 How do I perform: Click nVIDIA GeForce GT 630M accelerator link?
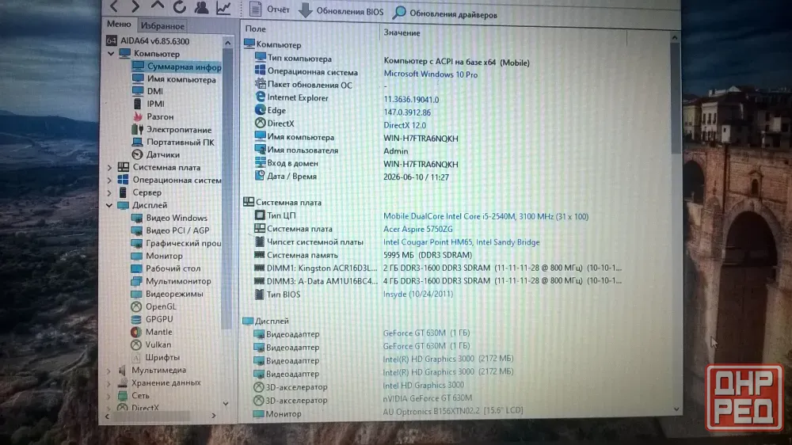click(x=428, y=398)
